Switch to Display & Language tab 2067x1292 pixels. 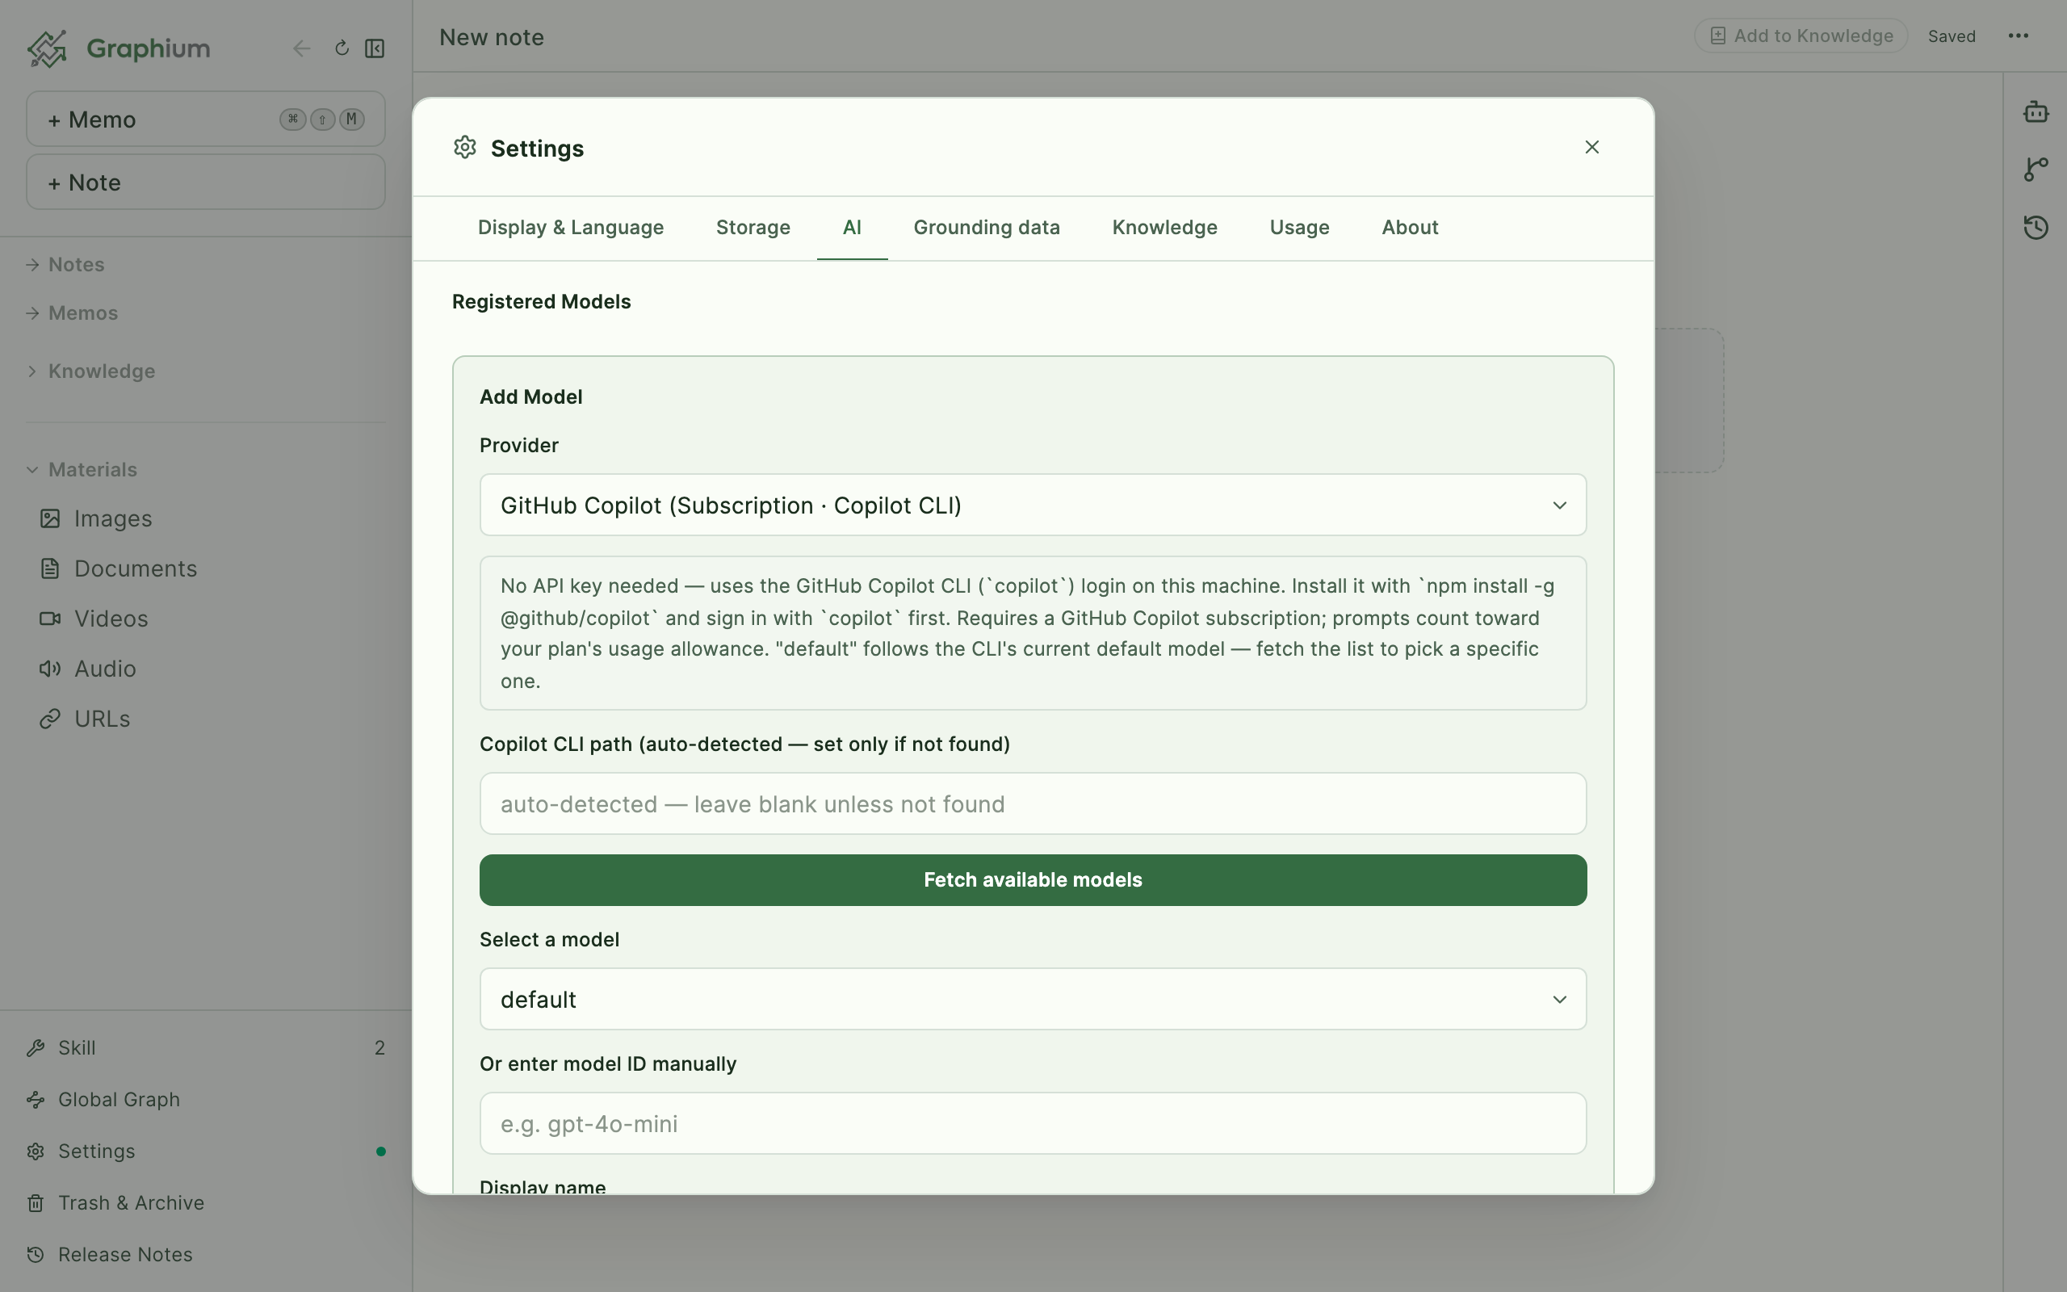571,227
